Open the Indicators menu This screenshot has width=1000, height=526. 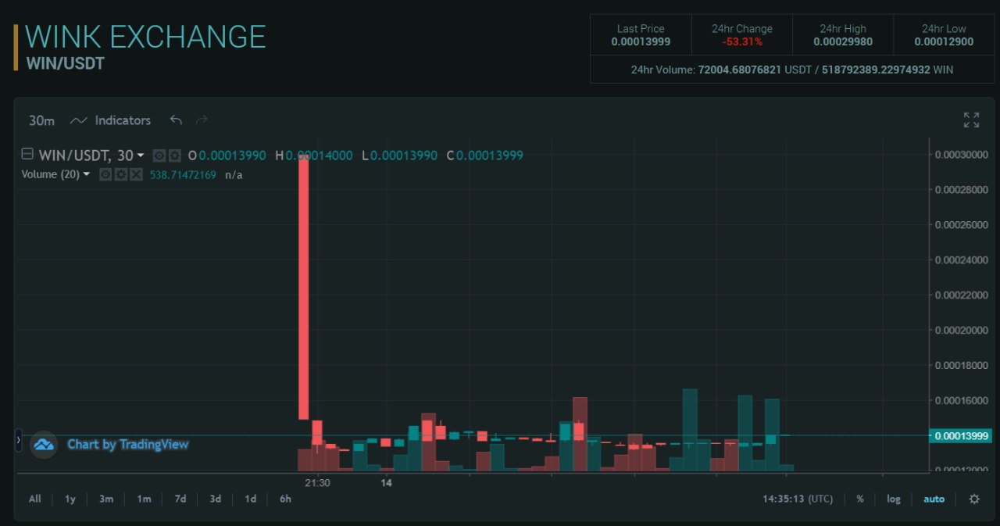point(111,120)
